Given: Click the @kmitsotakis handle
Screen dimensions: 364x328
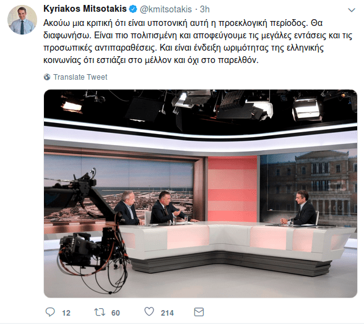Looking at the screenshot, I should [165, 9].
